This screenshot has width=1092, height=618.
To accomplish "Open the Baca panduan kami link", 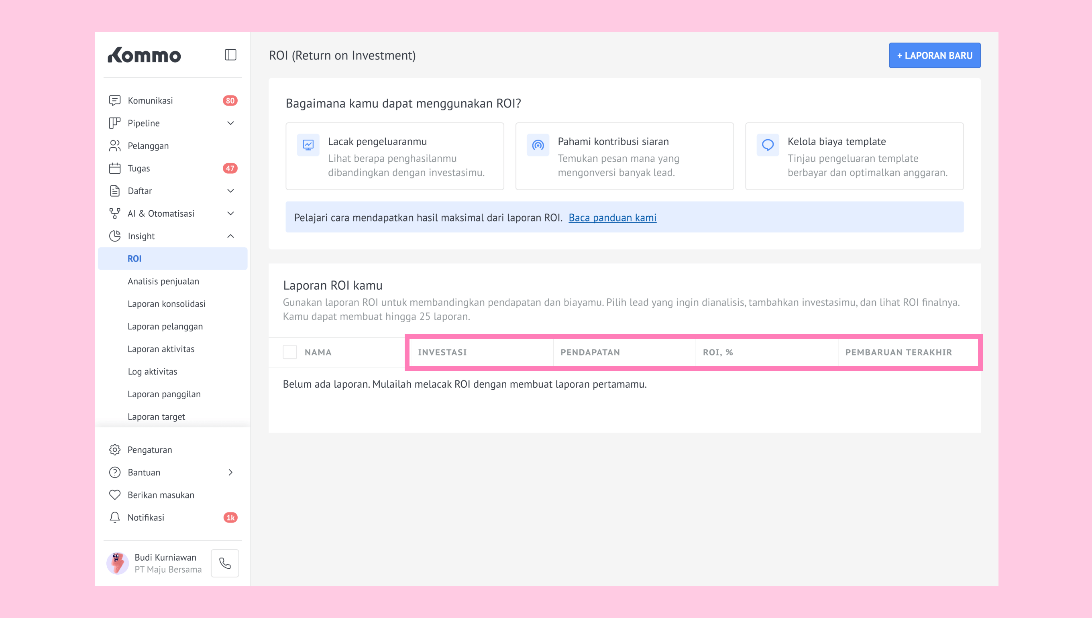I will 612,218.
